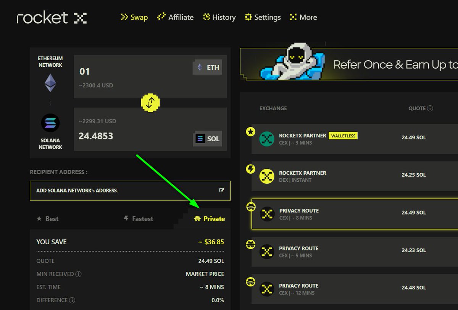Click the 24.48 SOL quote
This screenshot has width=458, height=310.
[414, 288]
